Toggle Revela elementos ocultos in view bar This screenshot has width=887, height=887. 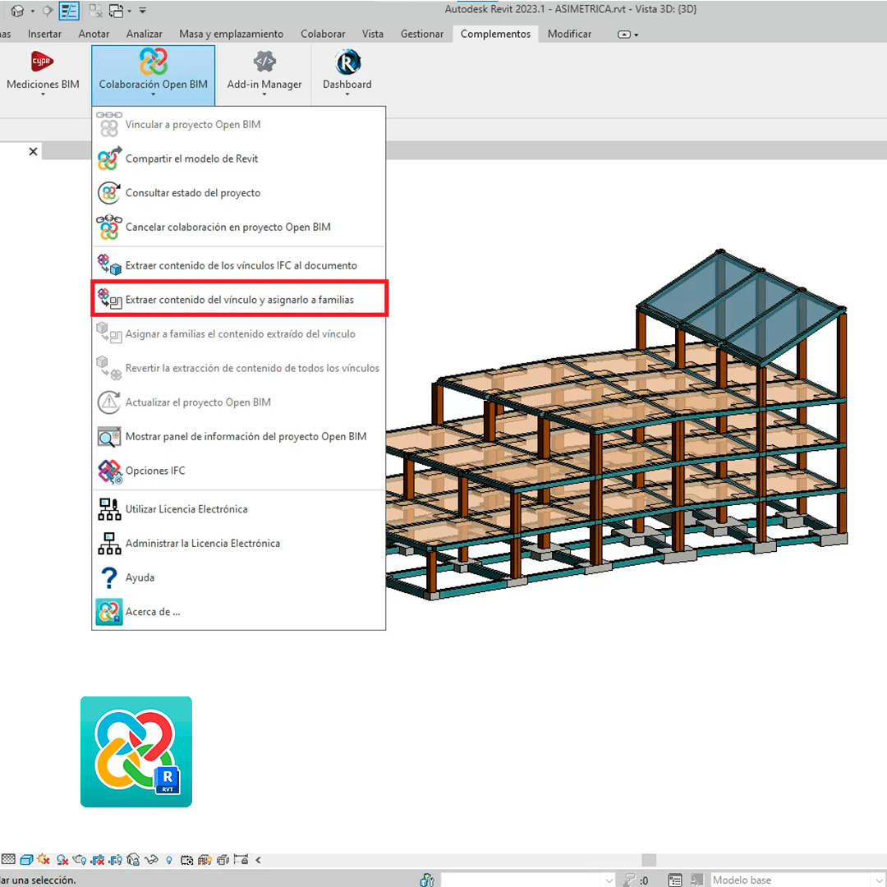pos(169,860)
